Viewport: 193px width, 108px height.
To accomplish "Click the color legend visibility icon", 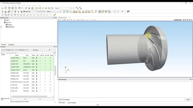I will pos(2,11).
